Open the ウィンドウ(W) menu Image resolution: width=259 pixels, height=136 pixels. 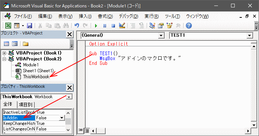[x=197, y=16]
